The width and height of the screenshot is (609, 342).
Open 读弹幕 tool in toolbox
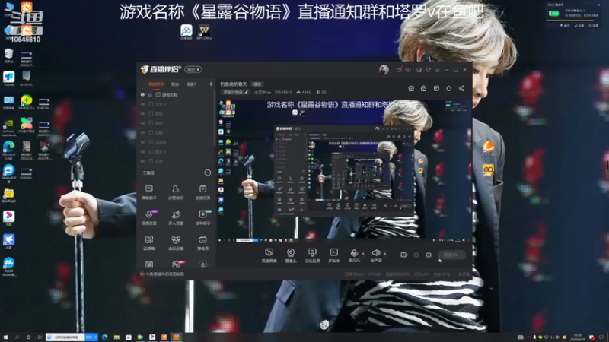tap(148, 242)
